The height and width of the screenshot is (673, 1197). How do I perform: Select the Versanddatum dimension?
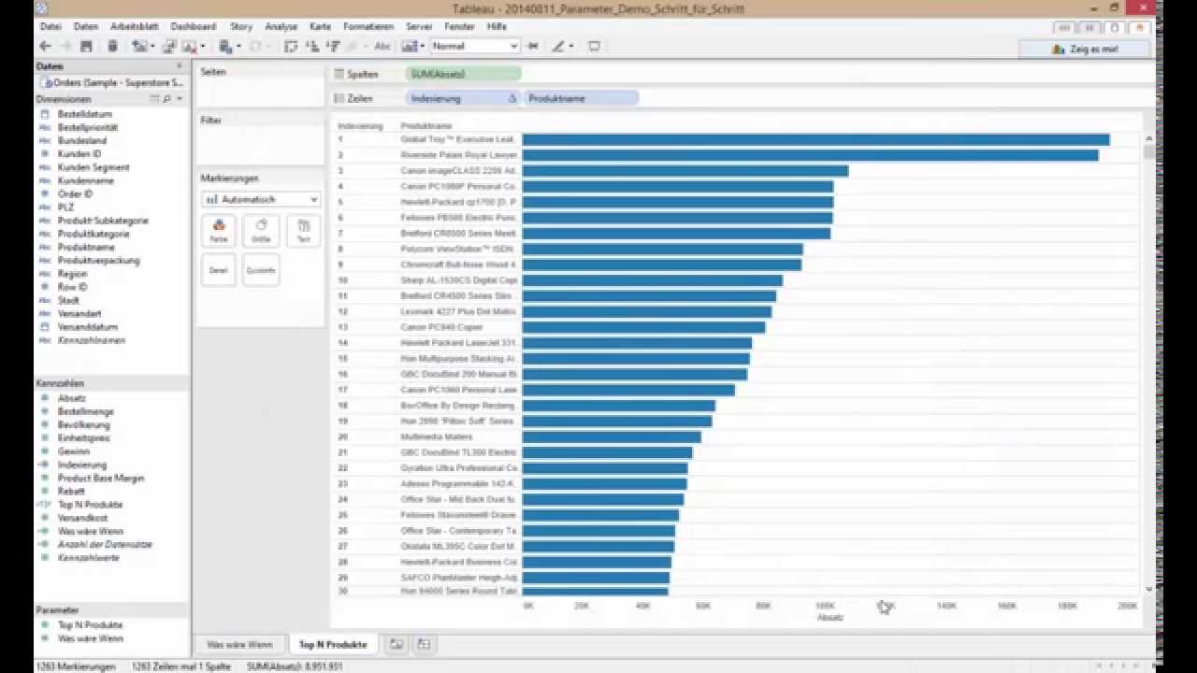88,327
